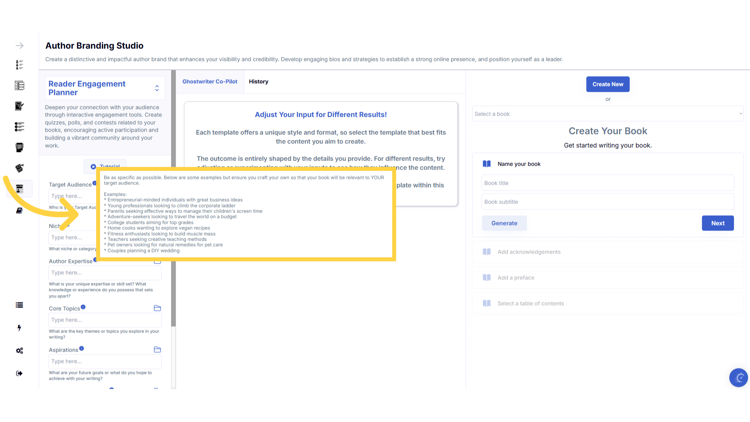Expand the sidebar with the arrow icon
Viewport: 750px width, 422px height.
(20, 46)
